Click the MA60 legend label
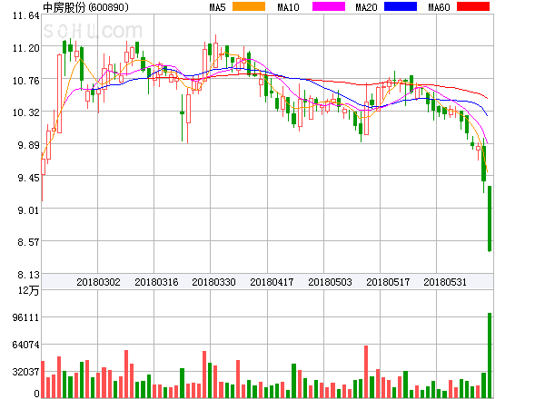Image resolution: width=545 pixels, height=399 pixels. coord(439,7)
